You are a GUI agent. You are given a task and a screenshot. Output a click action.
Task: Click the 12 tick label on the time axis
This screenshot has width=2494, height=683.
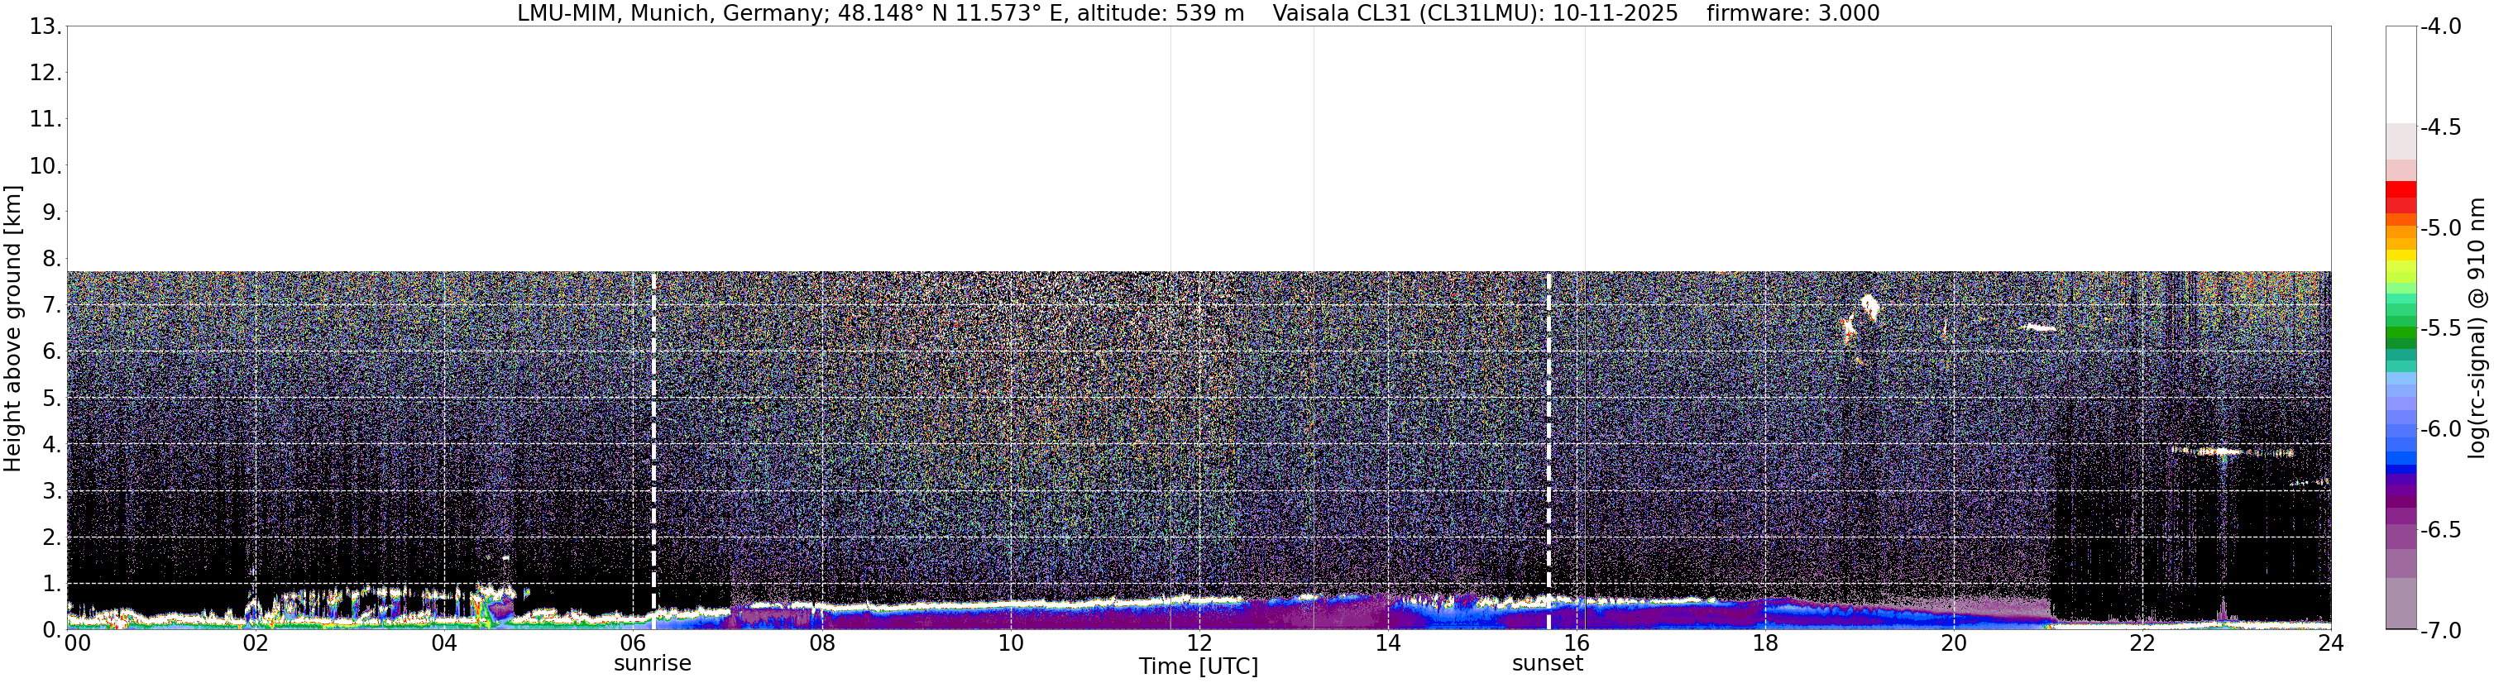click(1199, 643)
